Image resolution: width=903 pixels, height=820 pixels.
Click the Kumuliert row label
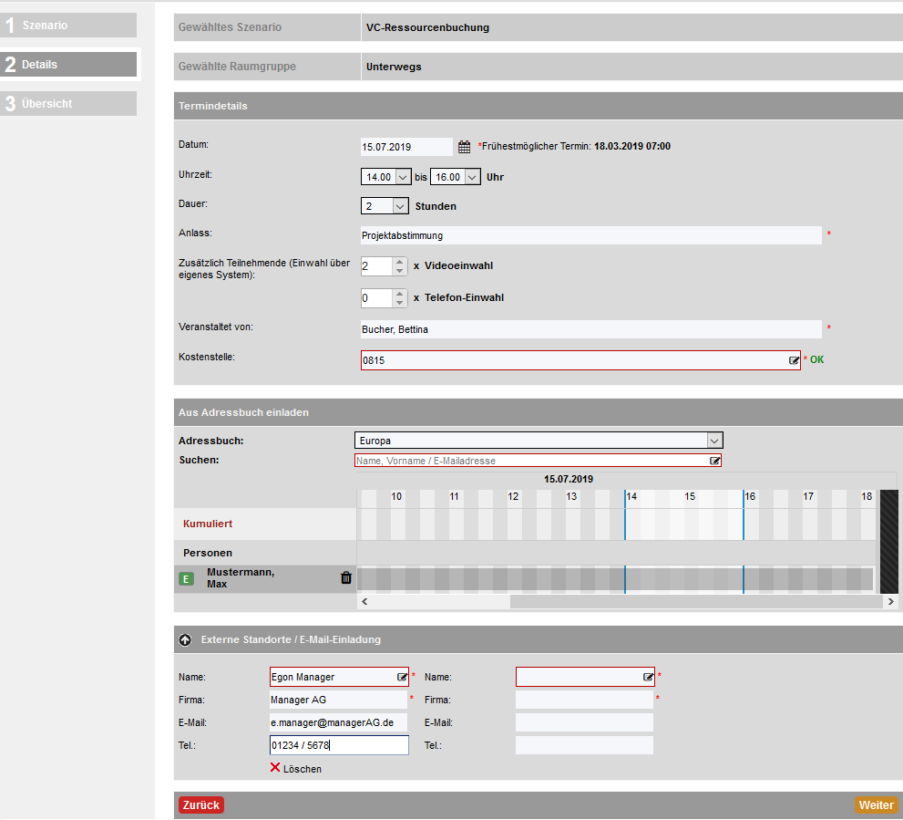point(208,524)
